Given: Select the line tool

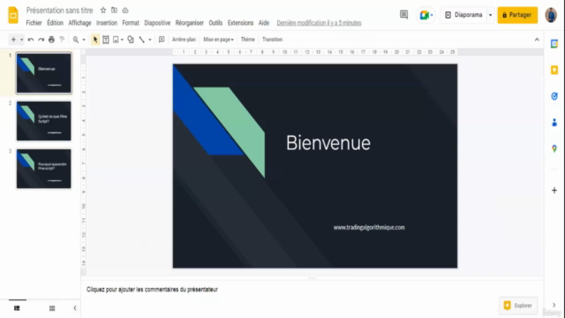Looking at the screenshot, I should pos(141,40).
